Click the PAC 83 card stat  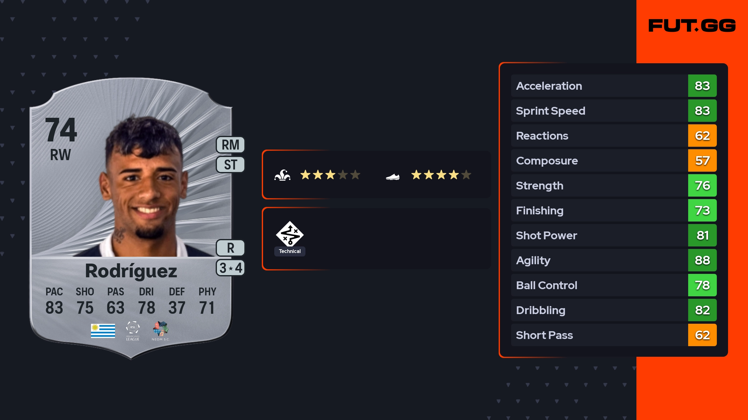click(54, 301)
